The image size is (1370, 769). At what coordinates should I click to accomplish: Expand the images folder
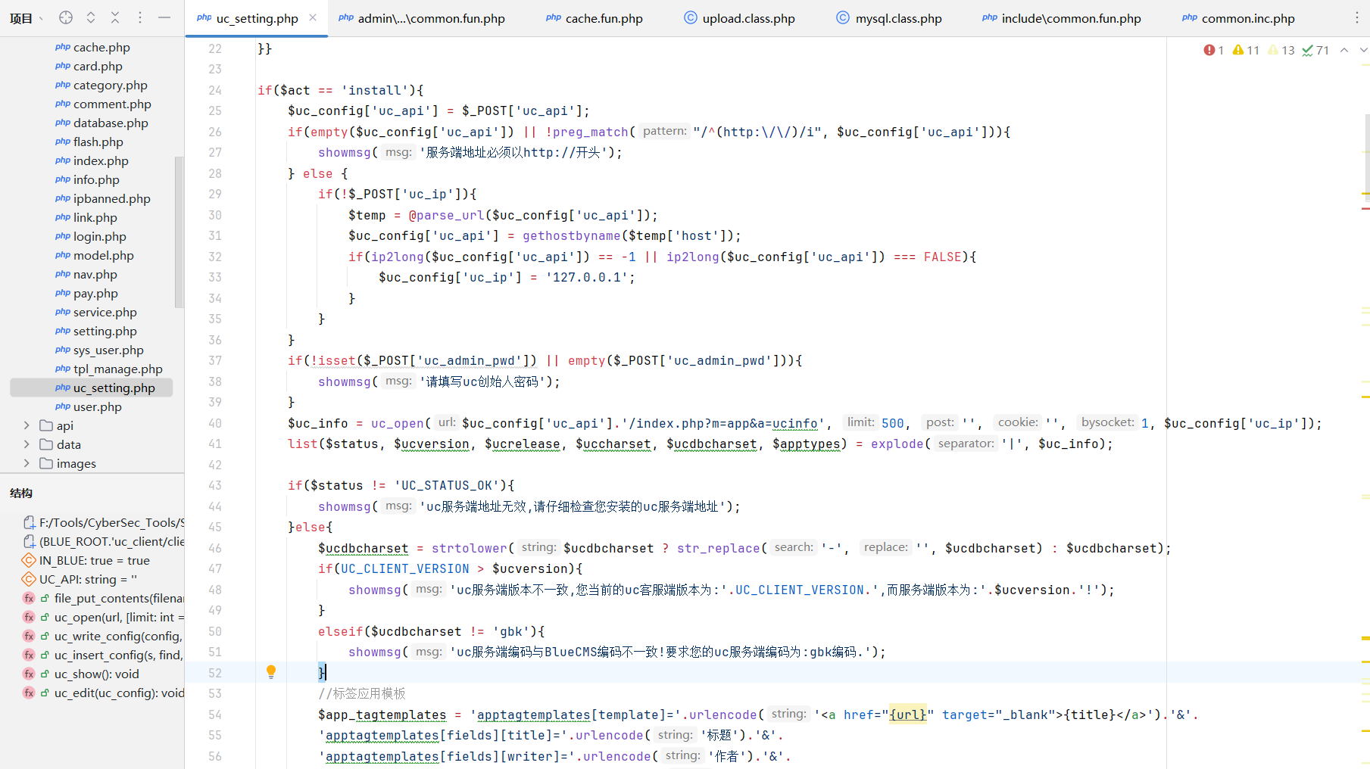[27, 463]
